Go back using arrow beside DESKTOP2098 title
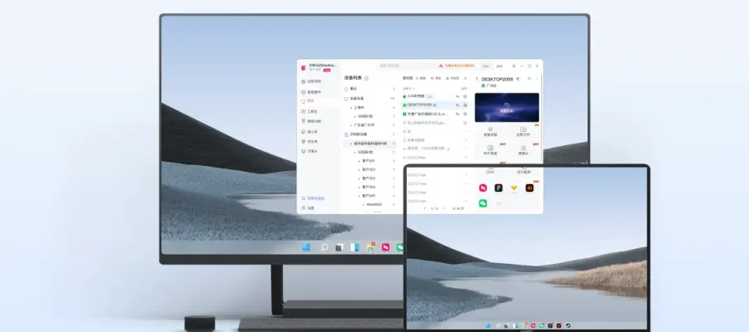The height and width of the screenshot is (332, 749). pos(479,78)
